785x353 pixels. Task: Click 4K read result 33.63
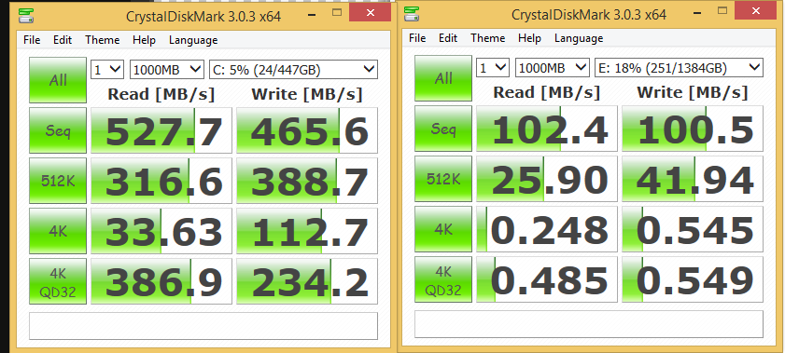click(161, 231)
